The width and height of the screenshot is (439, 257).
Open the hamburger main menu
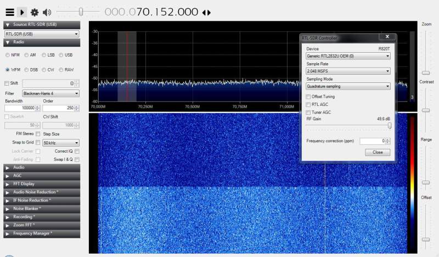9,12
